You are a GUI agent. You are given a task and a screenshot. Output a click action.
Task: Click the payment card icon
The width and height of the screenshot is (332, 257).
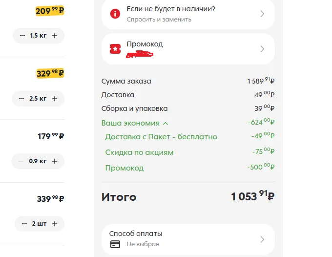115,244
